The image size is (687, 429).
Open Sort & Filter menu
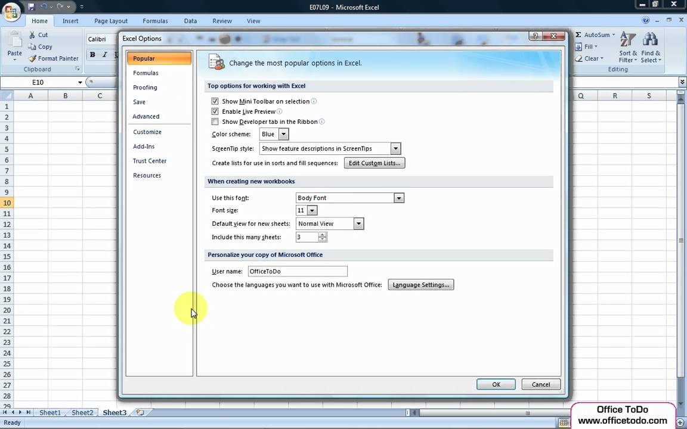click(628, 47)
